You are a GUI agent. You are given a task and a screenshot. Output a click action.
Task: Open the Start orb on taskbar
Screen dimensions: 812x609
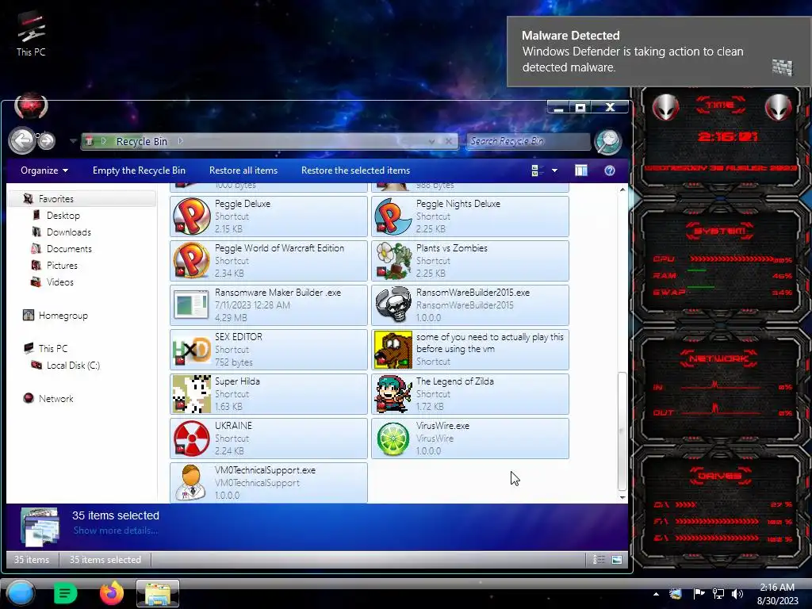tap(21, 593)
